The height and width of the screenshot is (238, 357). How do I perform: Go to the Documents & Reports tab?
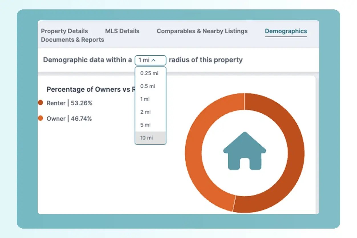pyautogui.click(x=72, y=39)
